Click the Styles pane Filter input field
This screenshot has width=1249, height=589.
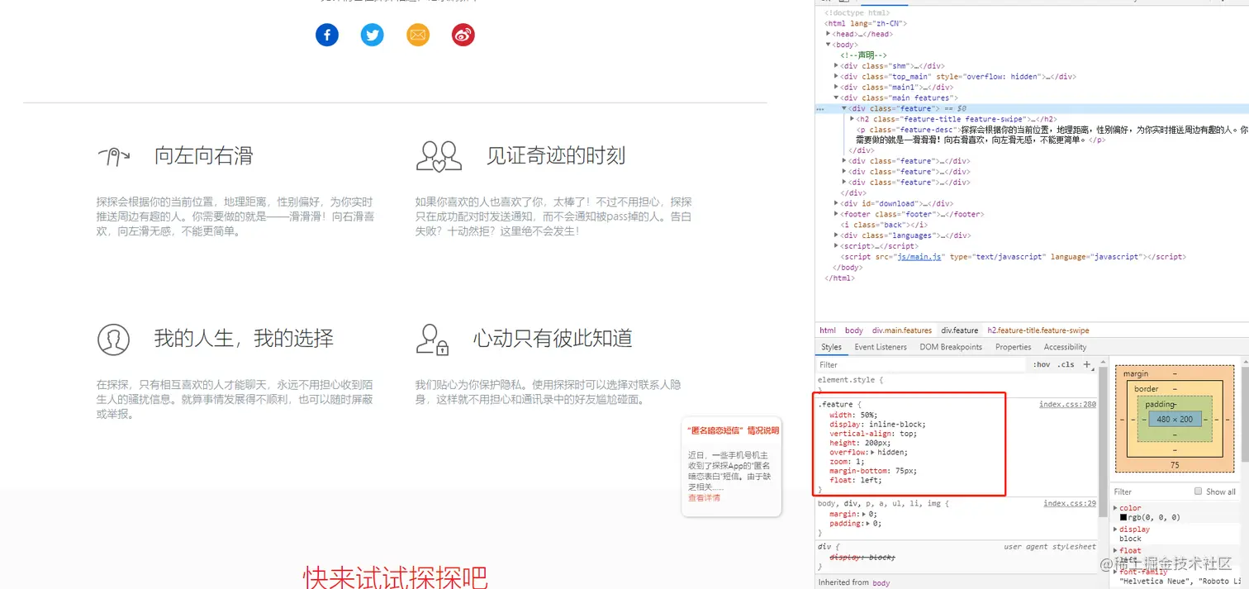tap(921, 364)
